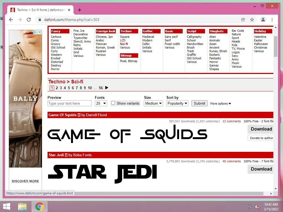Expand More options
283x212 pixels.
tap(221, 104)
